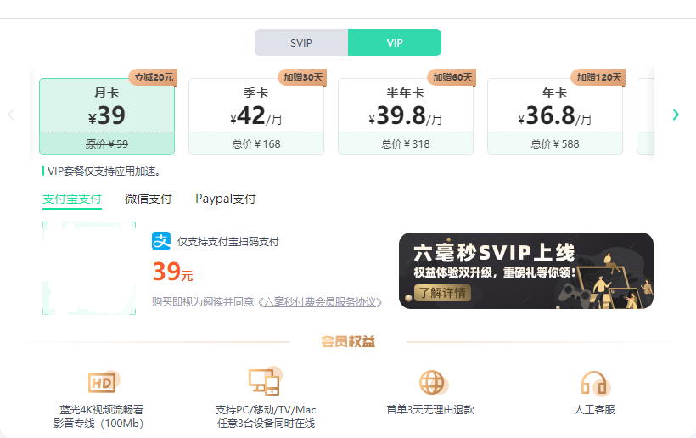Click the 加赠60天 badge on 半年卡
This screenshot has height=438, width=696.
tap(452, 77)
